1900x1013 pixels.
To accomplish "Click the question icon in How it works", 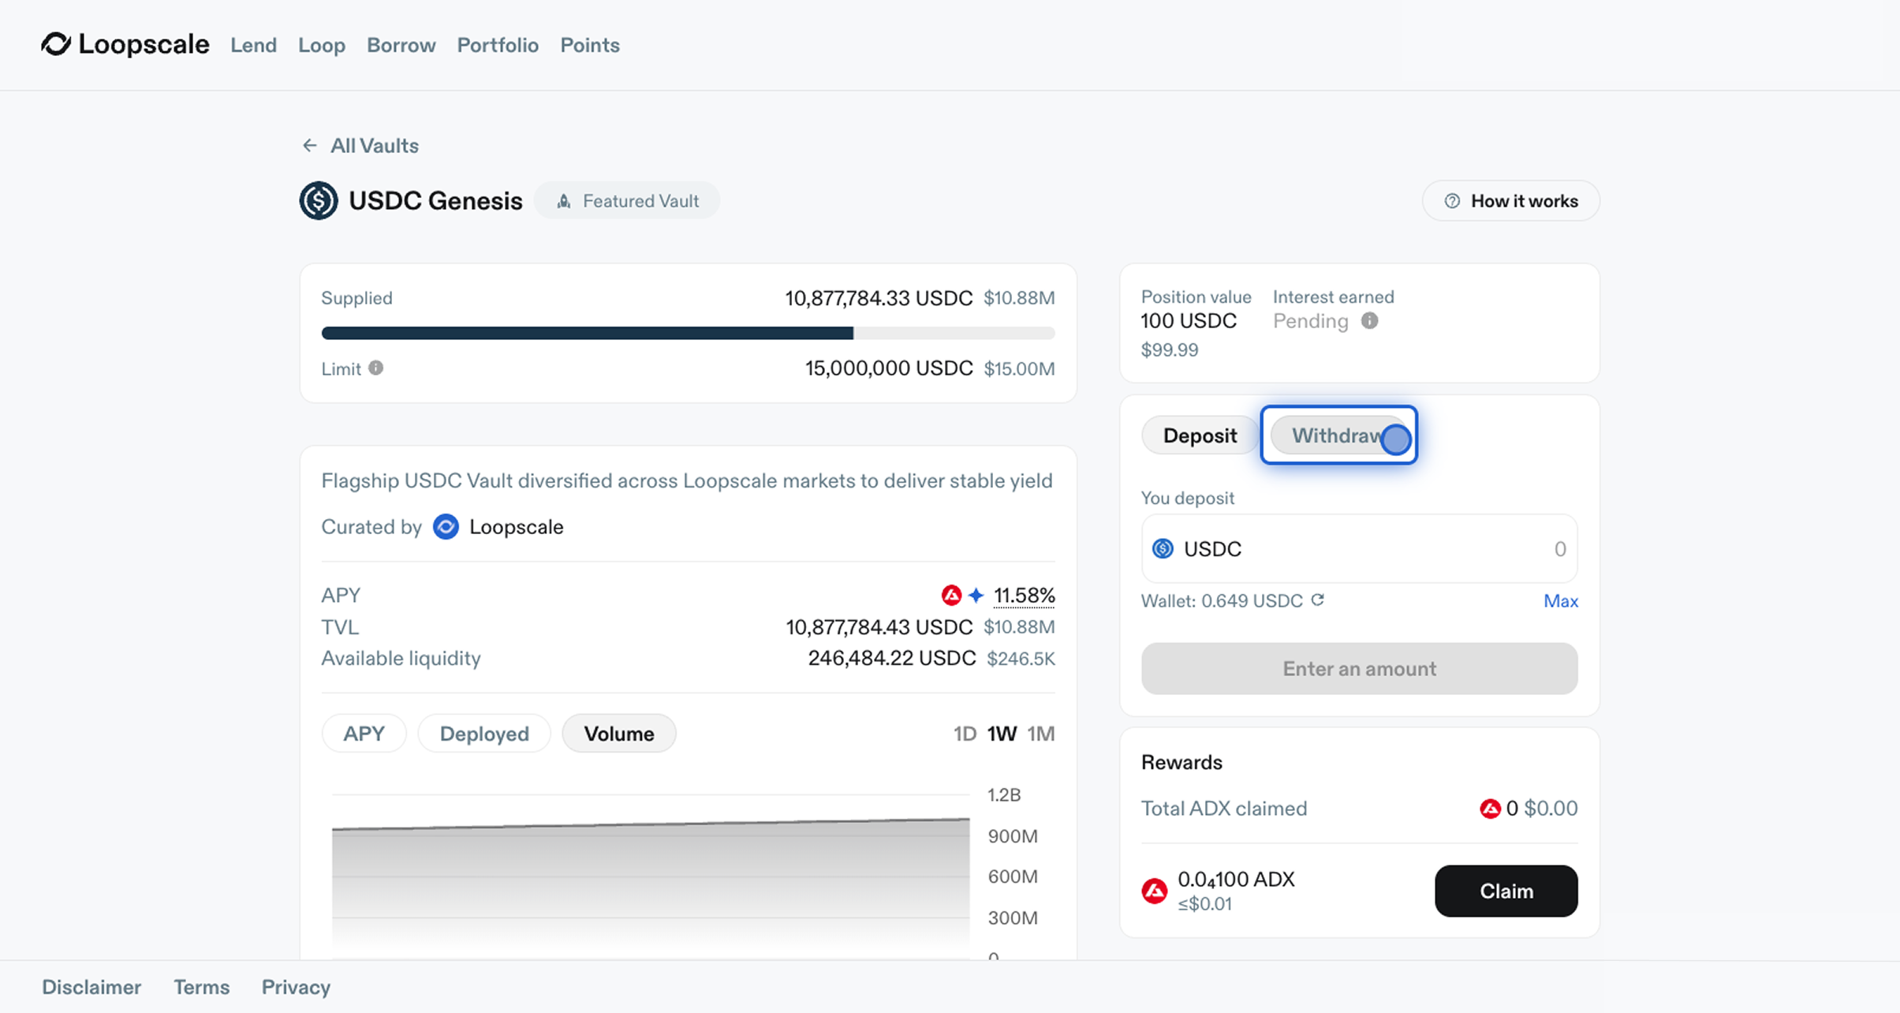I will [1452, 200].
